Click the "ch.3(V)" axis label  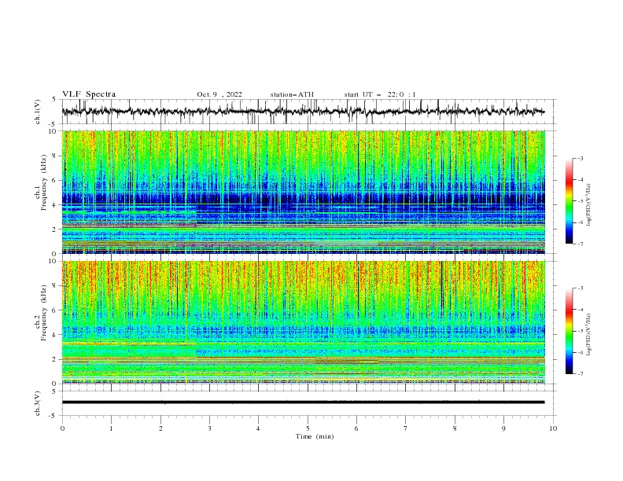click(38, 403)
